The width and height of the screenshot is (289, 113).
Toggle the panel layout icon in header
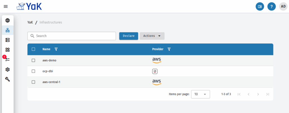260,7
